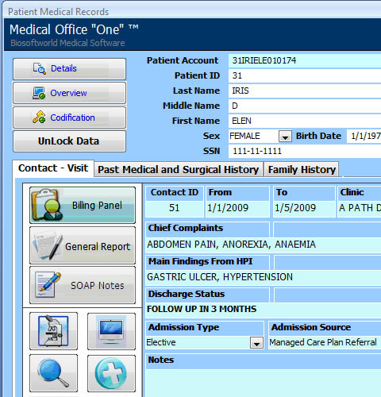Click the Clinic column header
Viewport: 381px width, 397px height.
tap(359, 192)
